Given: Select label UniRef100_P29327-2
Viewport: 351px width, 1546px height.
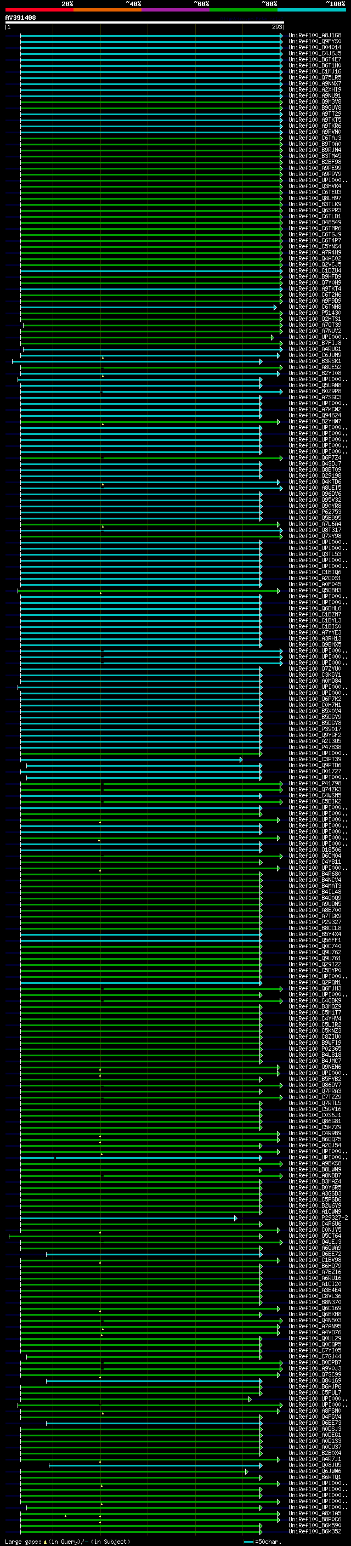Looking at the screenshot, I should (318, 1217).
